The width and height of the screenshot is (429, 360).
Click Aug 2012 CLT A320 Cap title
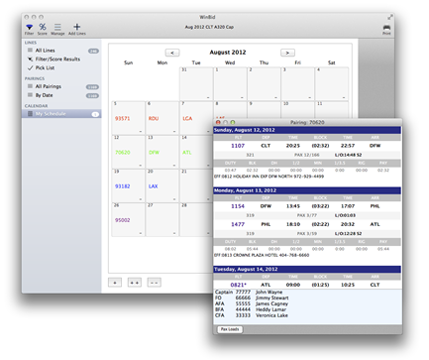click(209, 27)
